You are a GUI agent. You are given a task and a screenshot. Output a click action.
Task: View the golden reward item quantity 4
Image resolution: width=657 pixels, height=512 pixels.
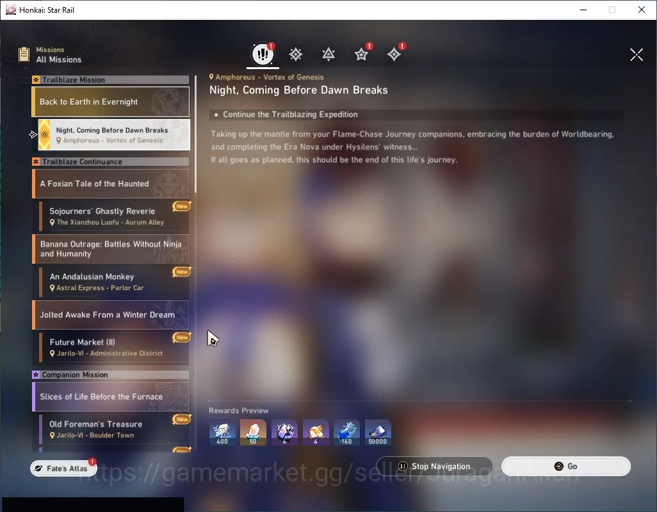click(x=316, y=433)
